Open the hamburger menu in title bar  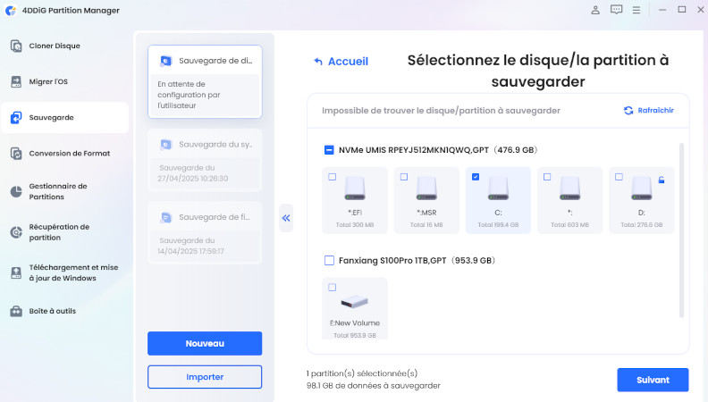pos(636,10)
